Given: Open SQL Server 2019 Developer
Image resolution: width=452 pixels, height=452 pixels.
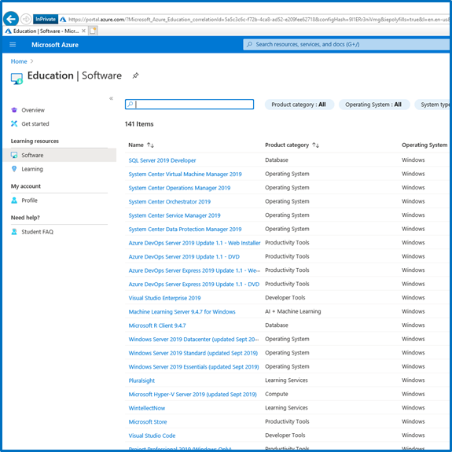Looking at the screenshot, I should point(162,160).
